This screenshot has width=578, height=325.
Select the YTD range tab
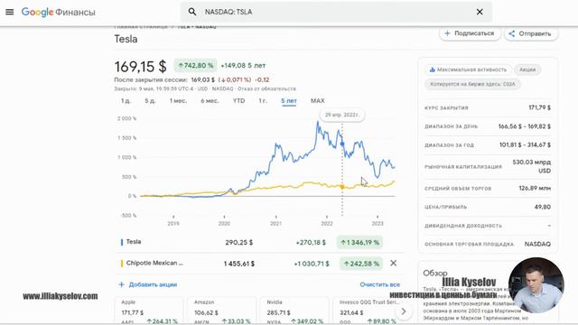[238, 100]
